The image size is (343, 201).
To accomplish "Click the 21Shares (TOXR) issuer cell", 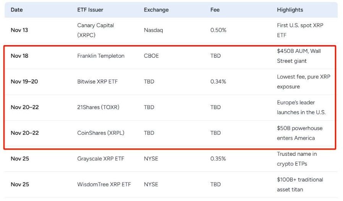I will (98, 107).
